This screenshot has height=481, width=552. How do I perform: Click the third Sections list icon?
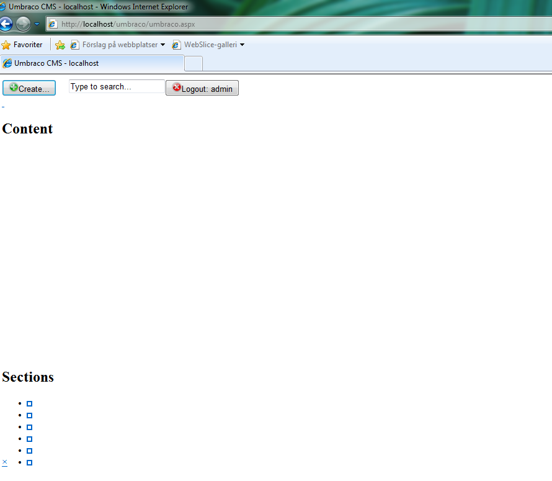click(x=30, y=428)
